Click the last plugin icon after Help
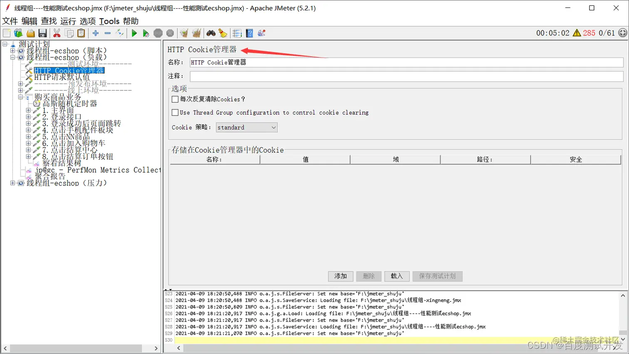 click(x=262, y=33)
